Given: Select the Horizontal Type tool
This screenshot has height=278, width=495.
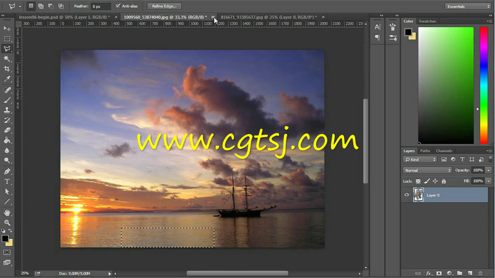Looking at the screenshot, I should (x=7, y=182).
